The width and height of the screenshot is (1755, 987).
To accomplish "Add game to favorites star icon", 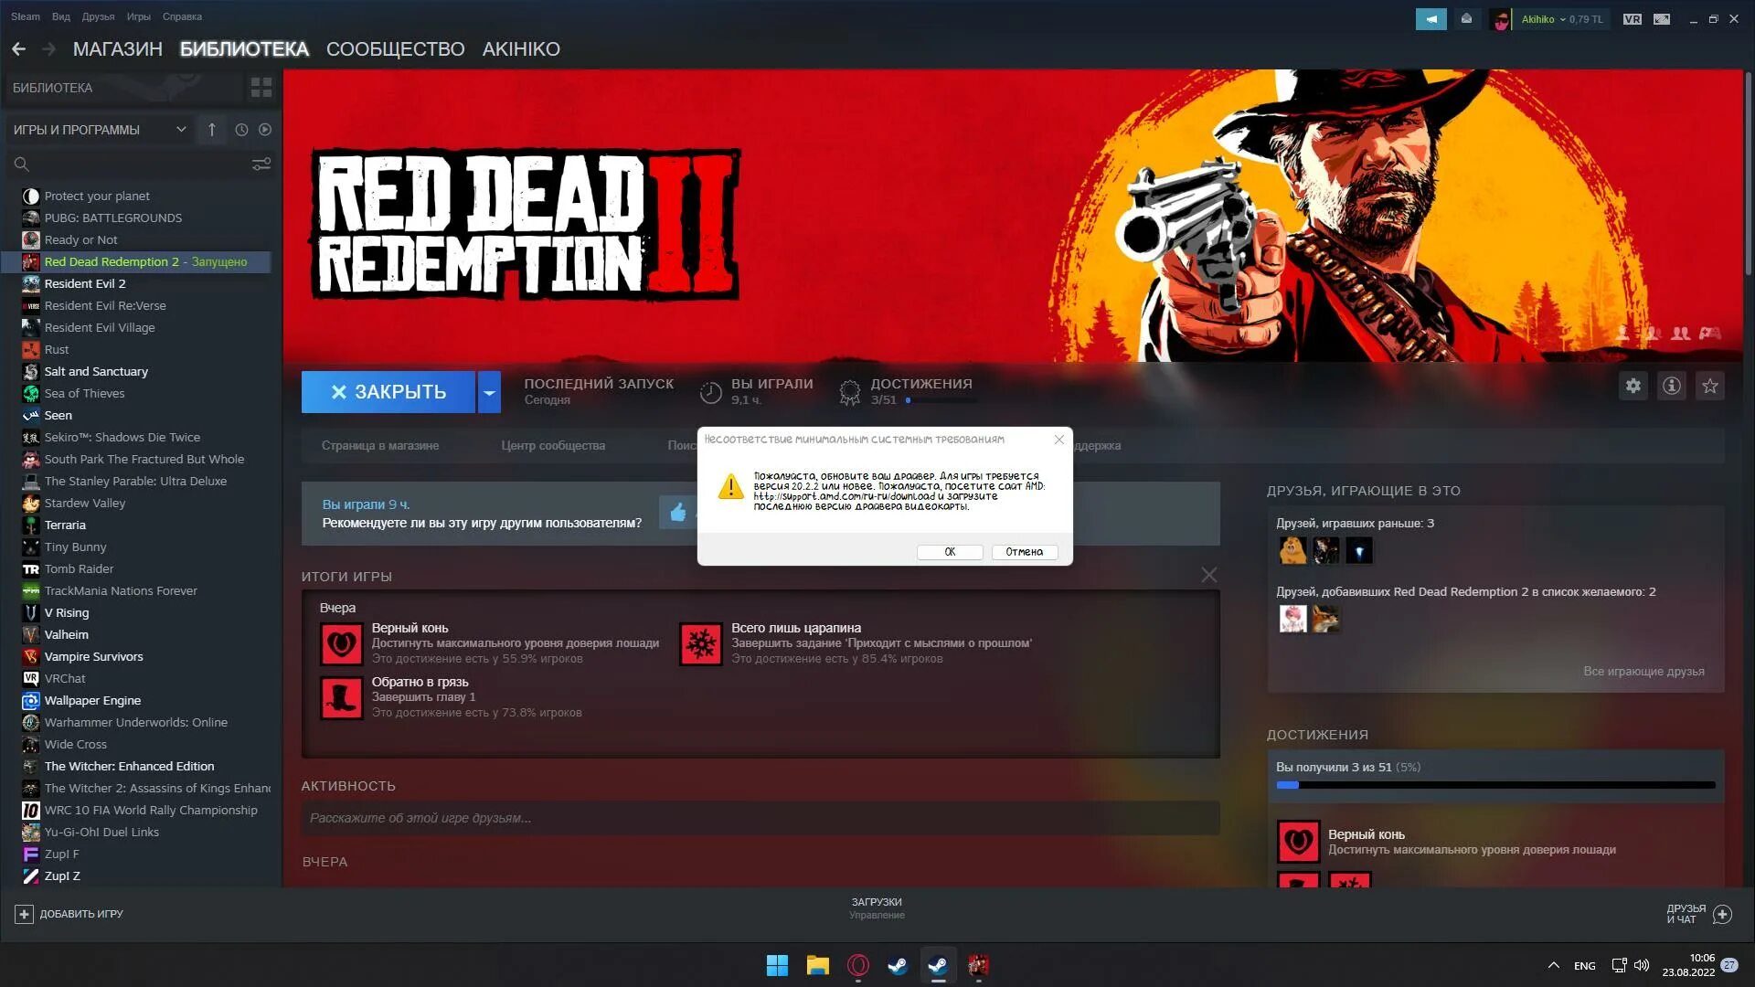I will (1709, 386).
